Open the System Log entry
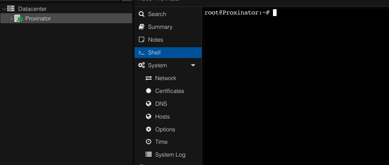This screenshot has width=389, height=165. click(x=170, y=155)
